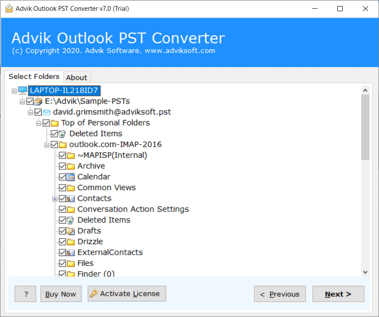Click the E:\Advik\Sample-PSTs drive folder icon
Image resolution: width=379 pixels, height=317 pixels.
tap(38, 101)
